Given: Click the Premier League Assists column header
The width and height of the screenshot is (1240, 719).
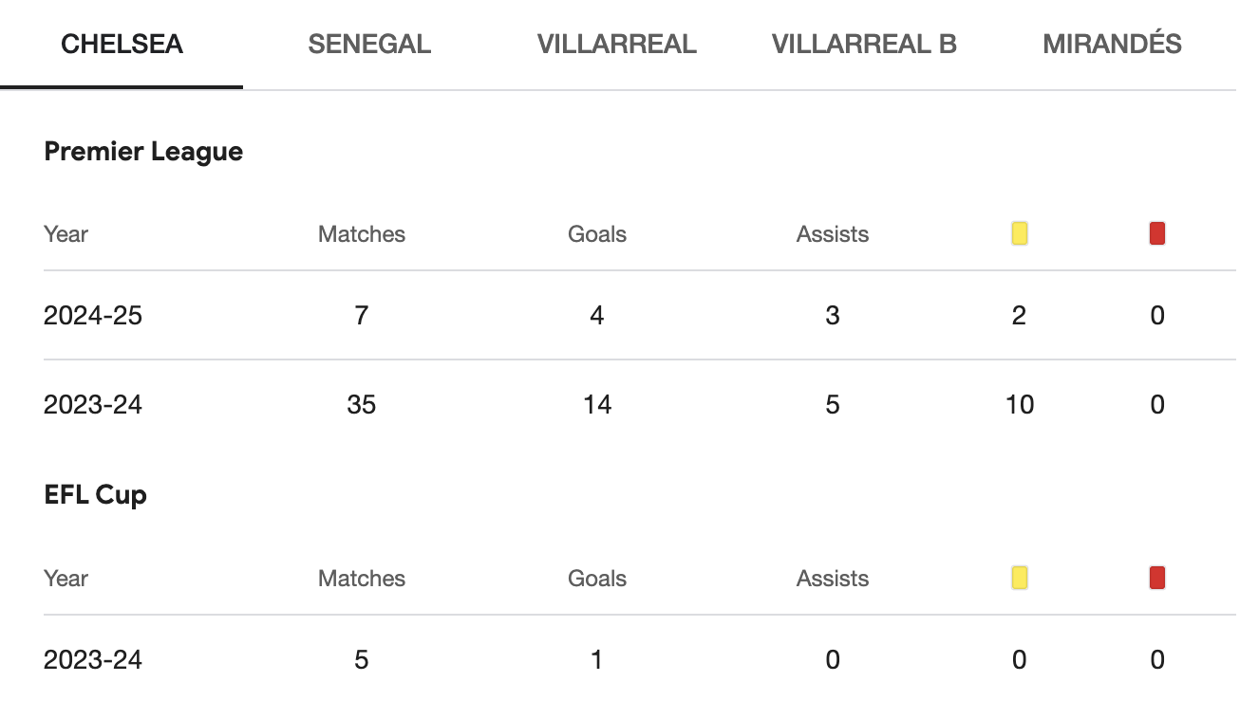Looking at the screenshot, I should (833, 234).
